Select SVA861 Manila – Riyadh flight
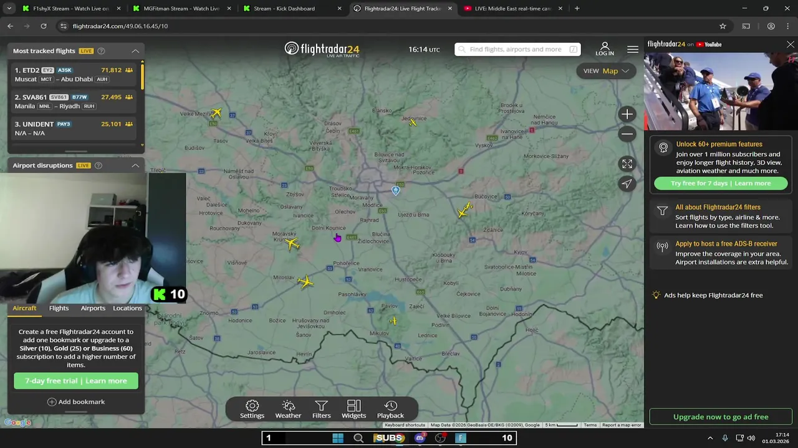 (x=75, y=101)
